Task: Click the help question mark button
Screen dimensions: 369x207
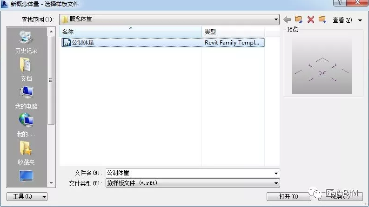Action: tap(340, 3)
